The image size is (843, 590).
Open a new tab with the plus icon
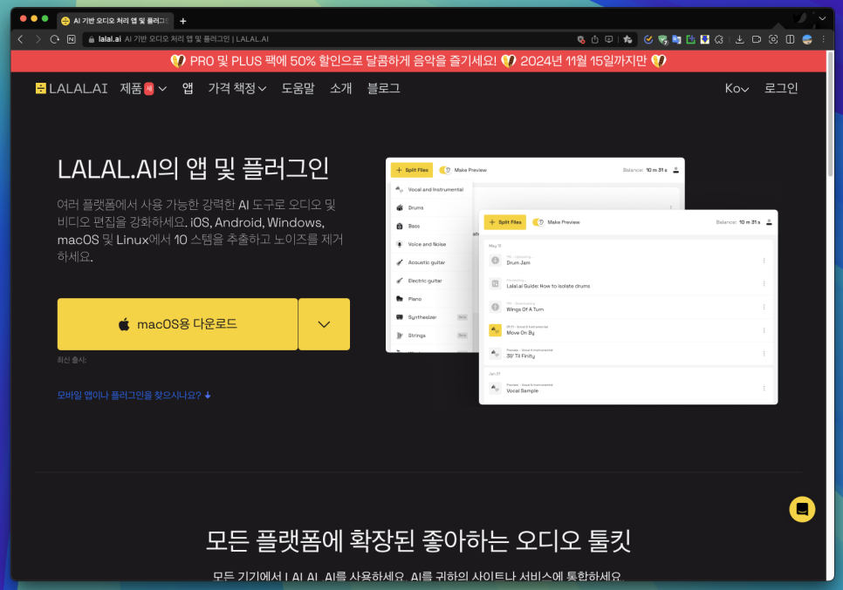coord(182,21)
